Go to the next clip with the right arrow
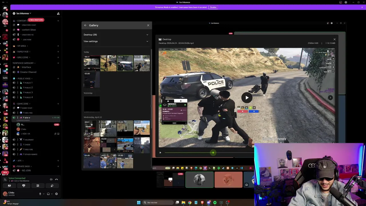Image resolution: width=366 pixels, height=206 pixels. (x=330, y=98)
